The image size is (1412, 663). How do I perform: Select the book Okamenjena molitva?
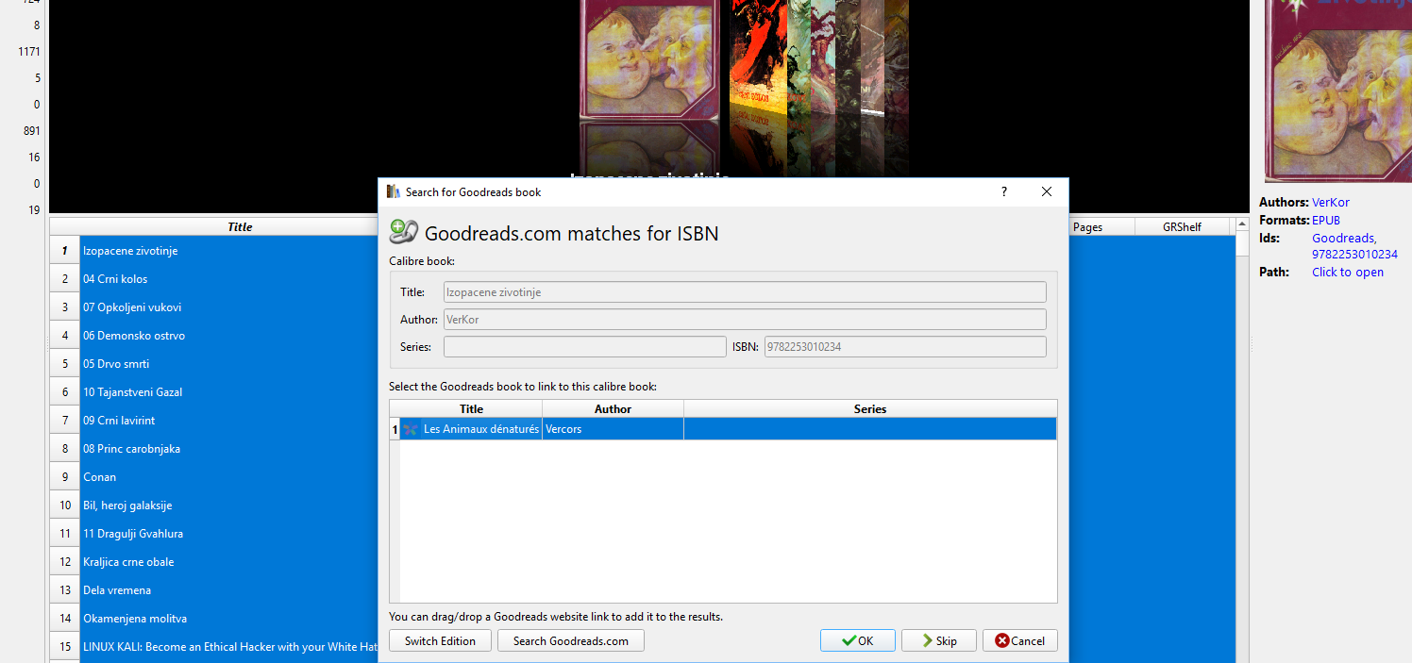(135, 619)
